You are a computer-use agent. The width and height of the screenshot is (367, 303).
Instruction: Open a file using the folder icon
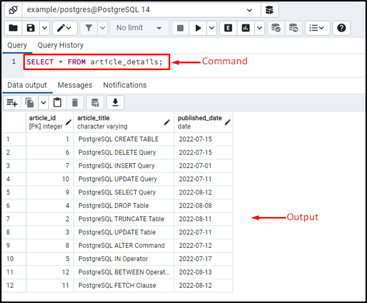pos(12,28)
